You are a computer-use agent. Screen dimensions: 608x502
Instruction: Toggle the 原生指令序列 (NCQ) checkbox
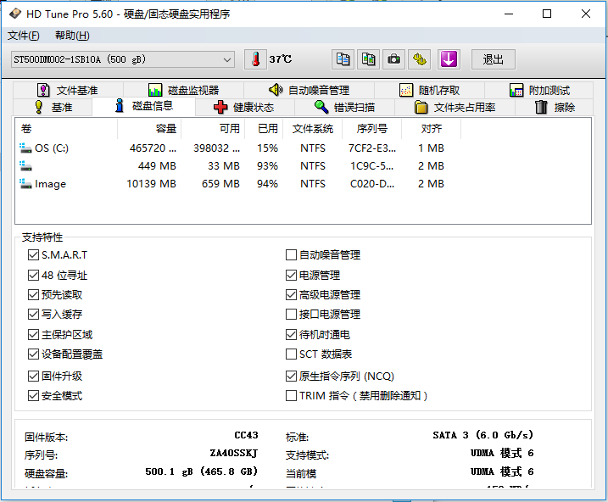[x=291, y=376]
